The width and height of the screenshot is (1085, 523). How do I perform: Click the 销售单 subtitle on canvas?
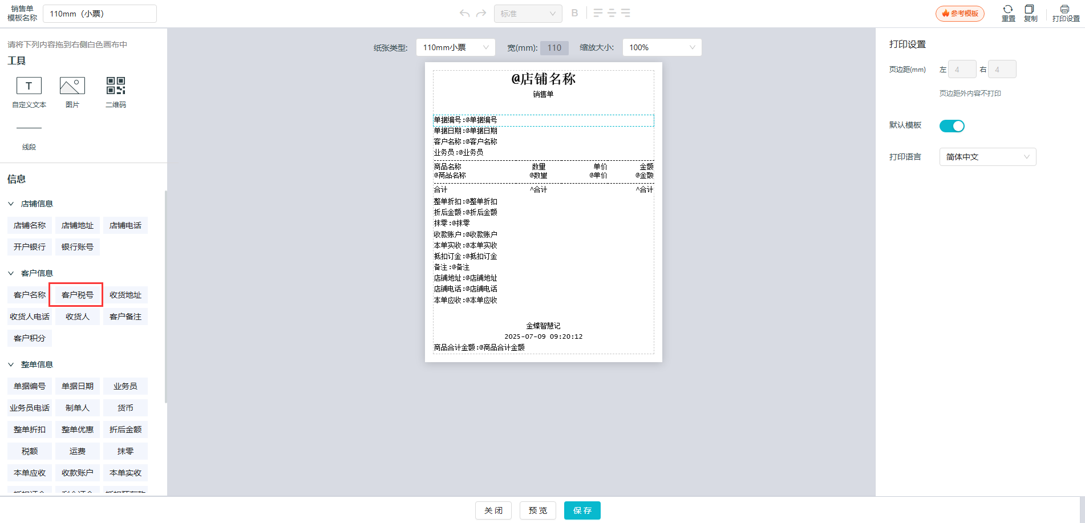[x=543, y=95]
